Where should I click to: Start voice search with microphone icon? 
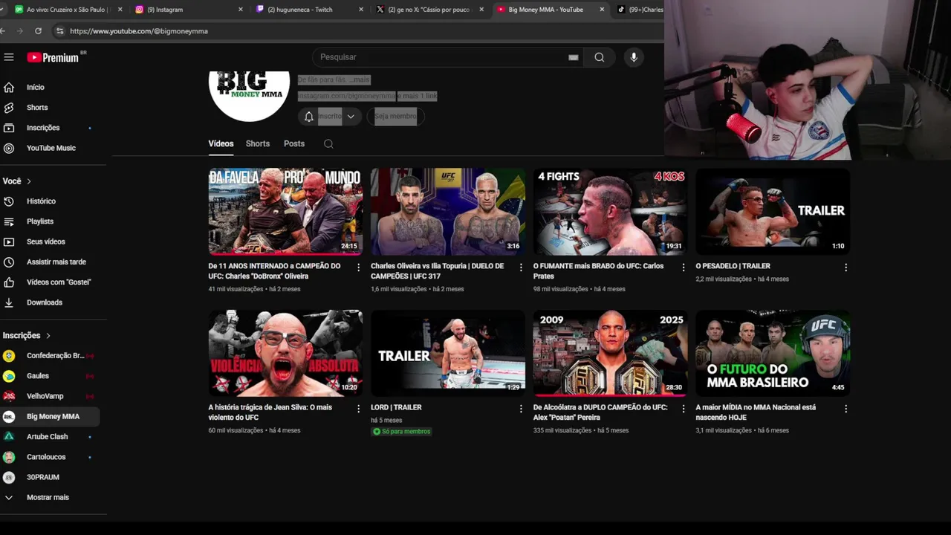[634, 57]
